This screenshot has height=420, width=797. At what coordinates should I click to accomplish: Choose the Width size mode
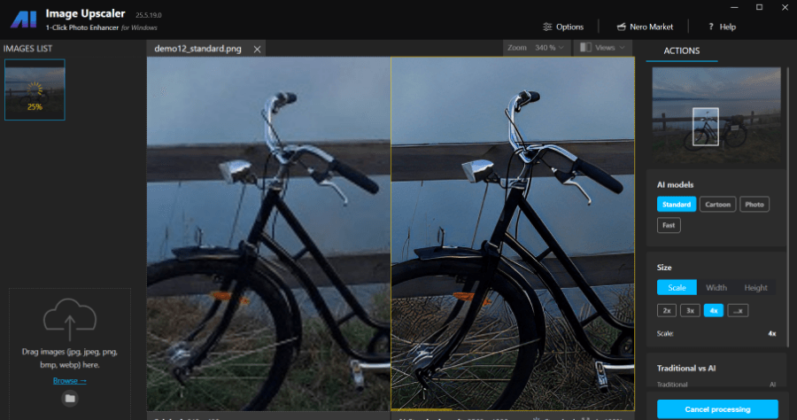point(716,288)
